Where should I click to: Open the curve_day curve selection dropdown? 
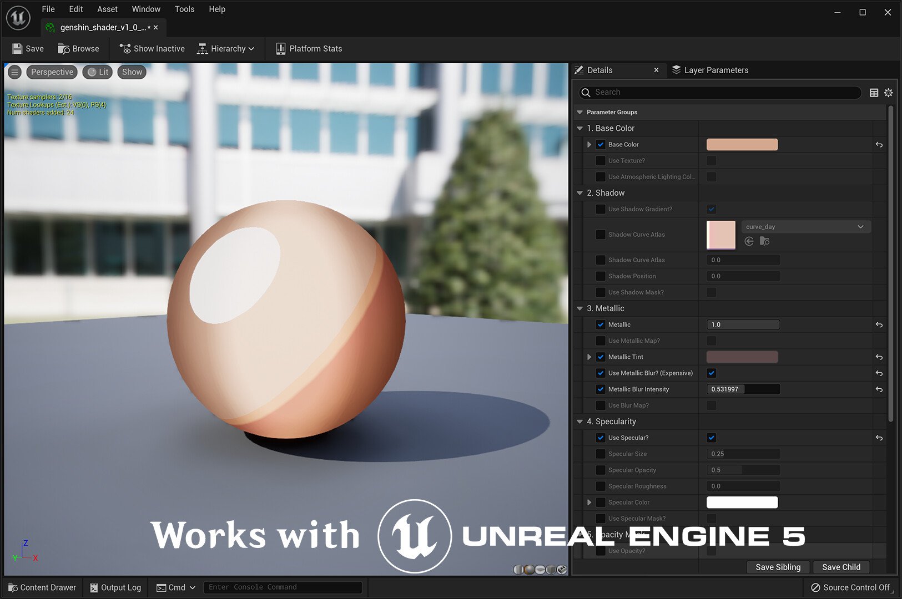805,227
